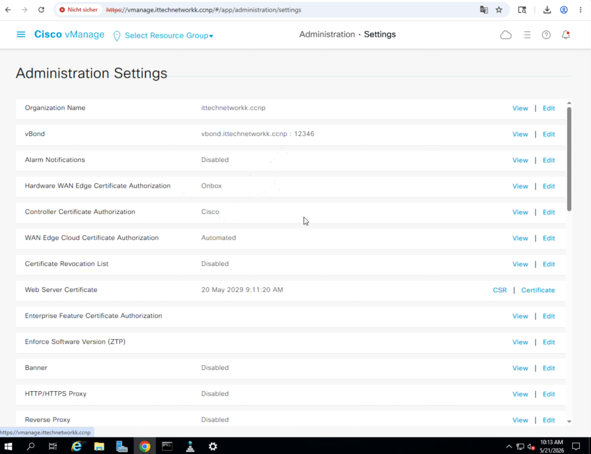
Task: Open the command prompt taskbar icon
Action: (x=167, y=446)
